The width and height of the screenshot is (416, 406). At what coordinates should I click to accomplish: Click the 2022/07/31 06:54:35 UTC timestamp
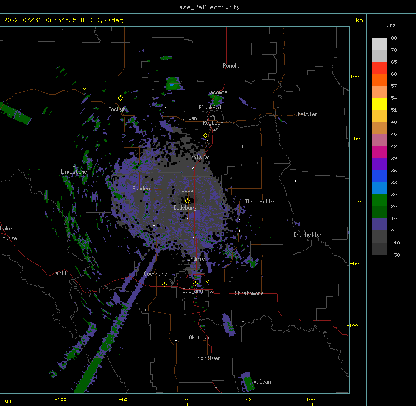click(x=48, y=20)
